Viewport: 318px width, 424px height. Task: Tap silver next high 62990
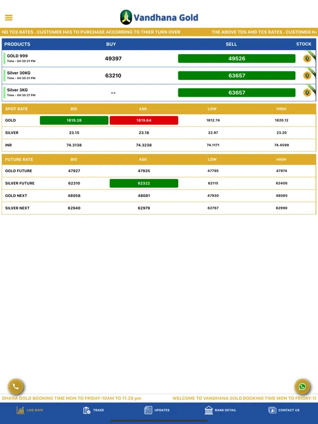pos(282,208)
